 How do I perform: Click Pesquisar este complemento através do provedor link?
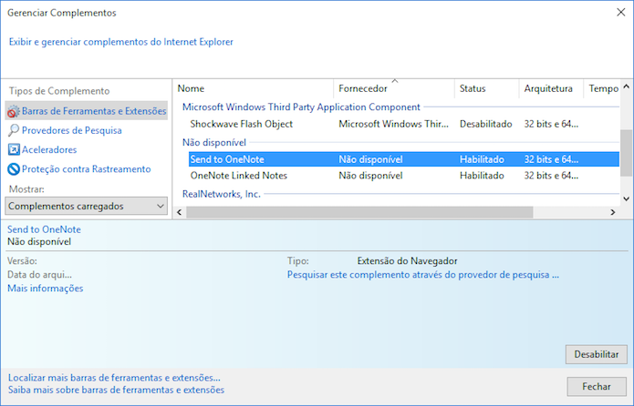[423, 275]
